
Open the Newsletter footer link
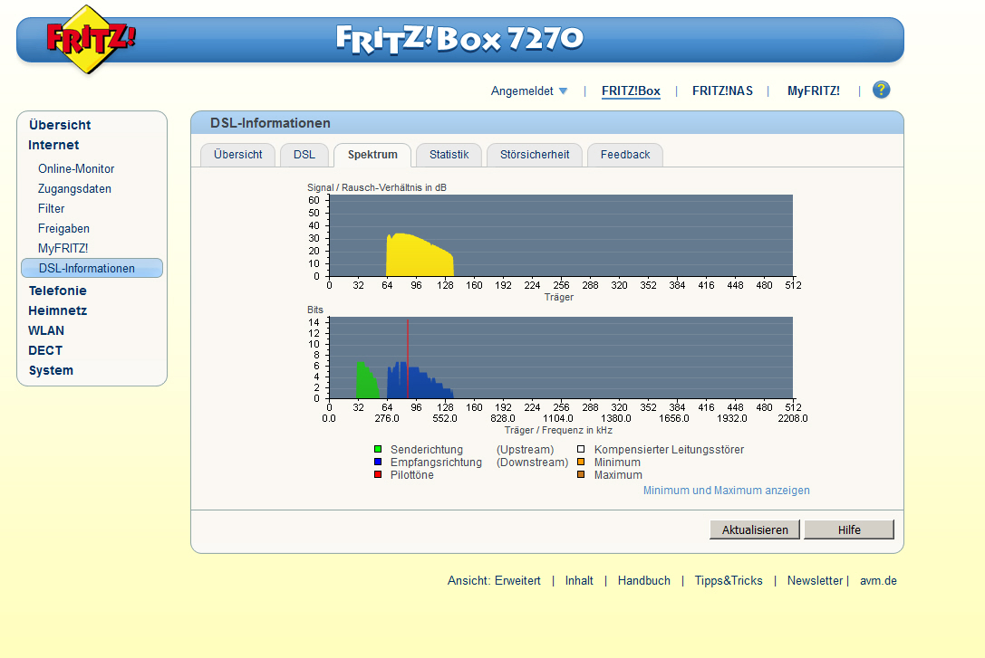pos(815,580)
